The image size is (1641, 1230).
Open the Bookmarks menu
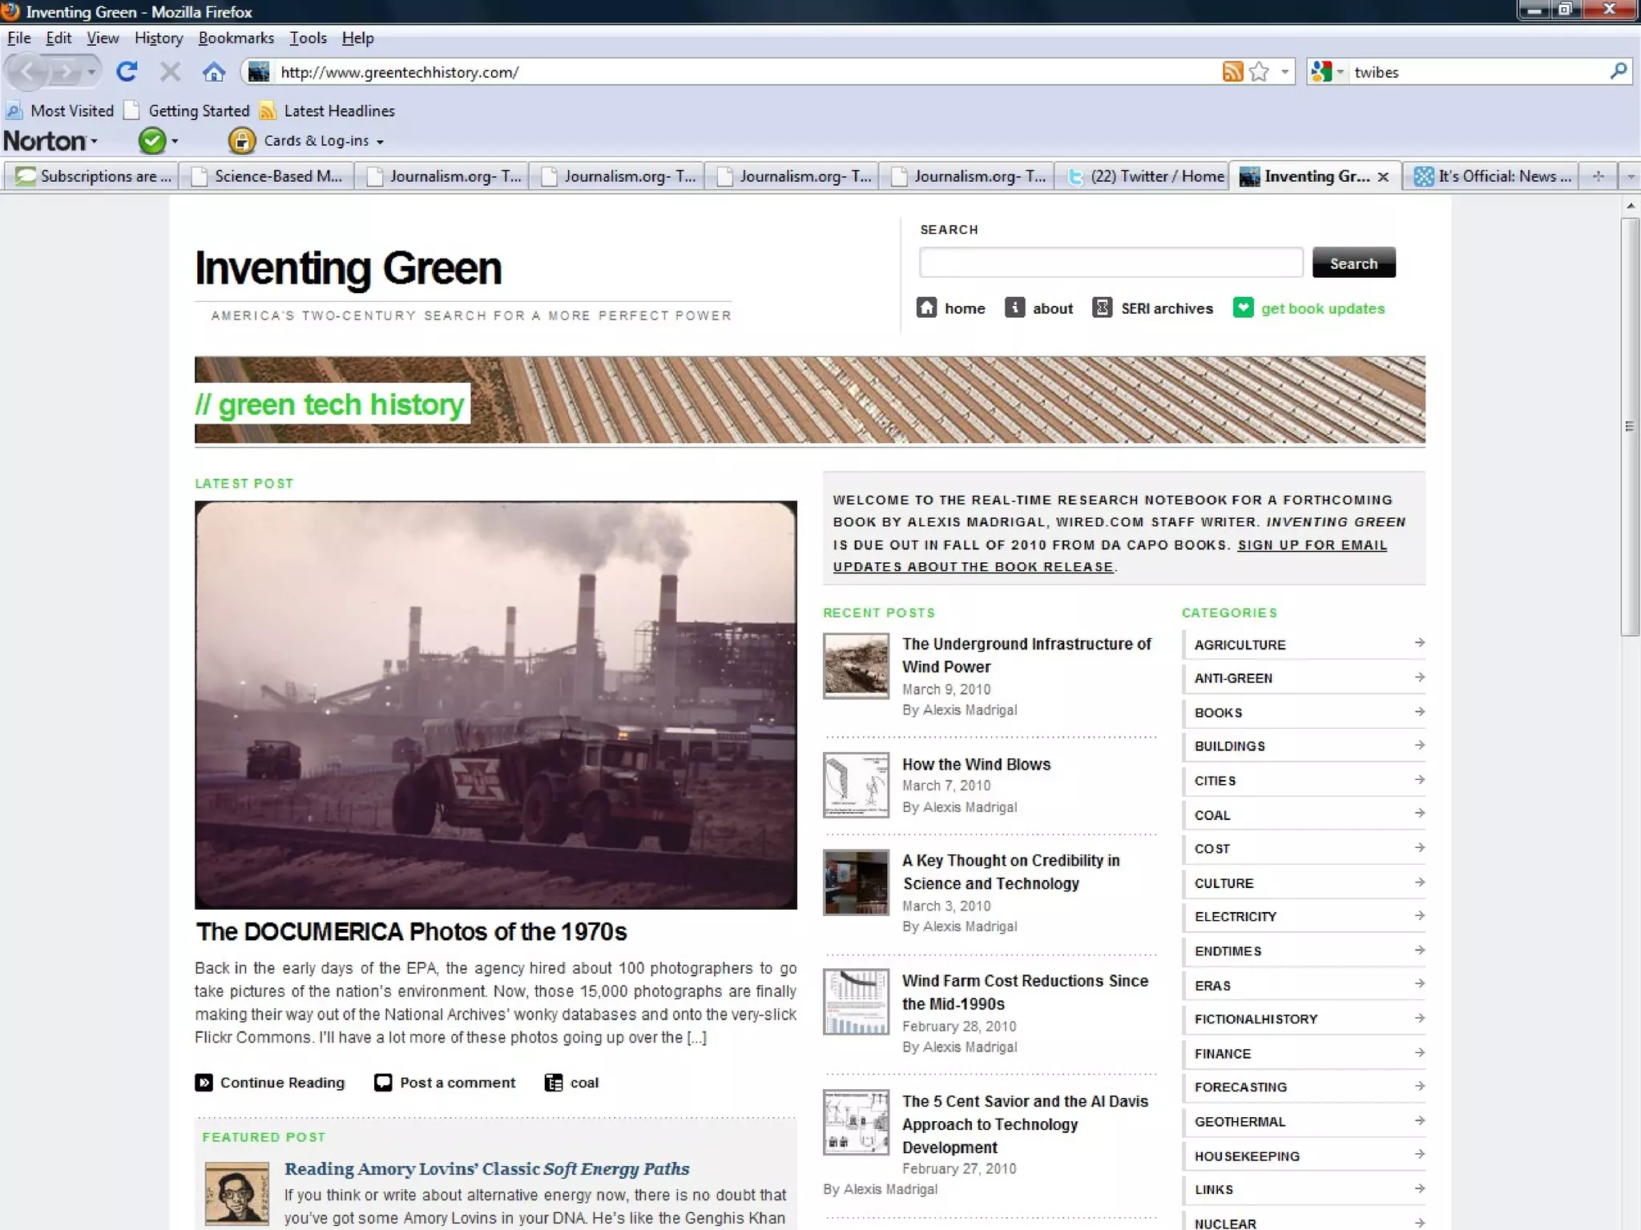[x=236, y=38]
